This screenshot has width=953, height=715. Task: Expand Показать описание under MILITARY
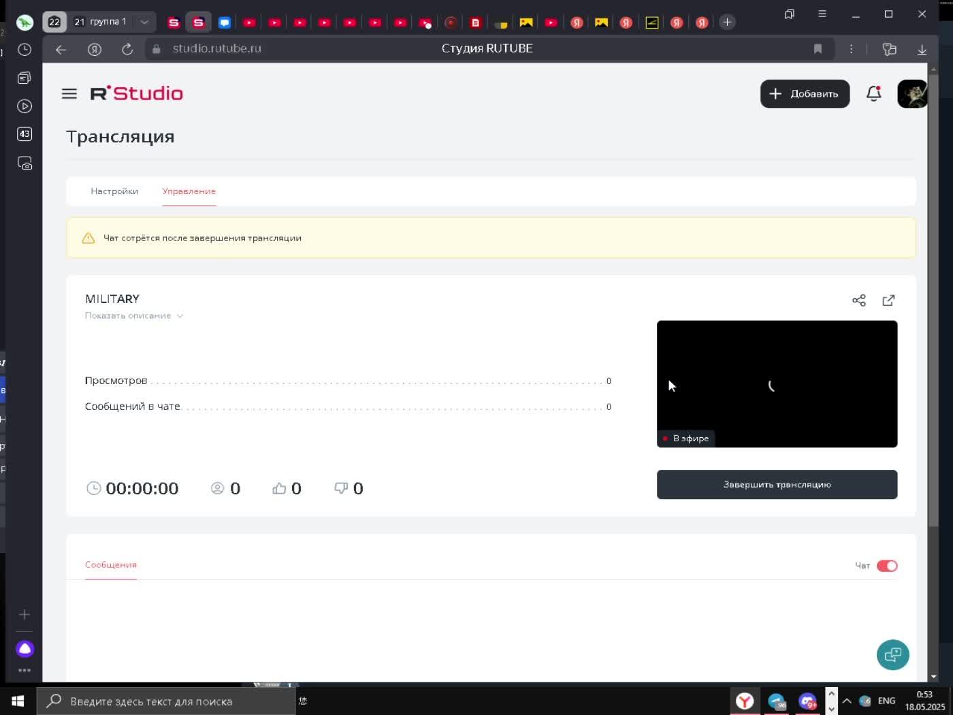click(x=134, y=316)
